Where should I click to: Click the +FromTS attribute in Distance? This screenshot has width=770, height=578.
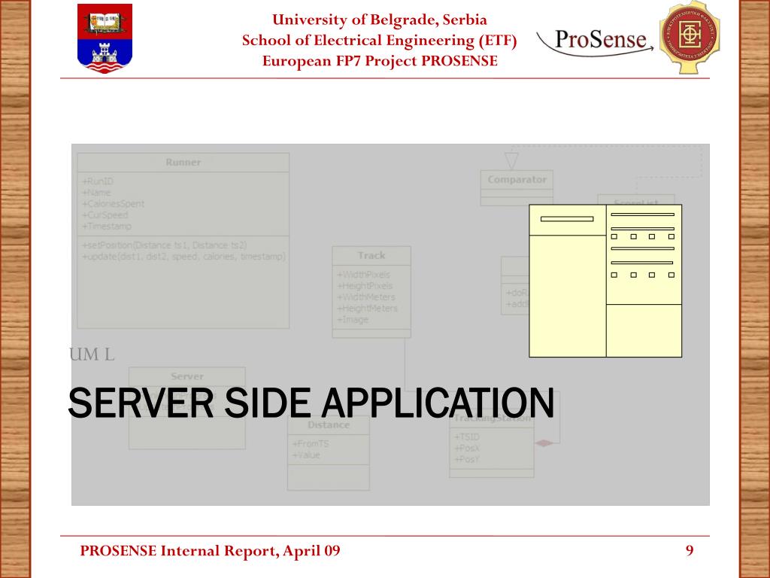coord(311,444)
